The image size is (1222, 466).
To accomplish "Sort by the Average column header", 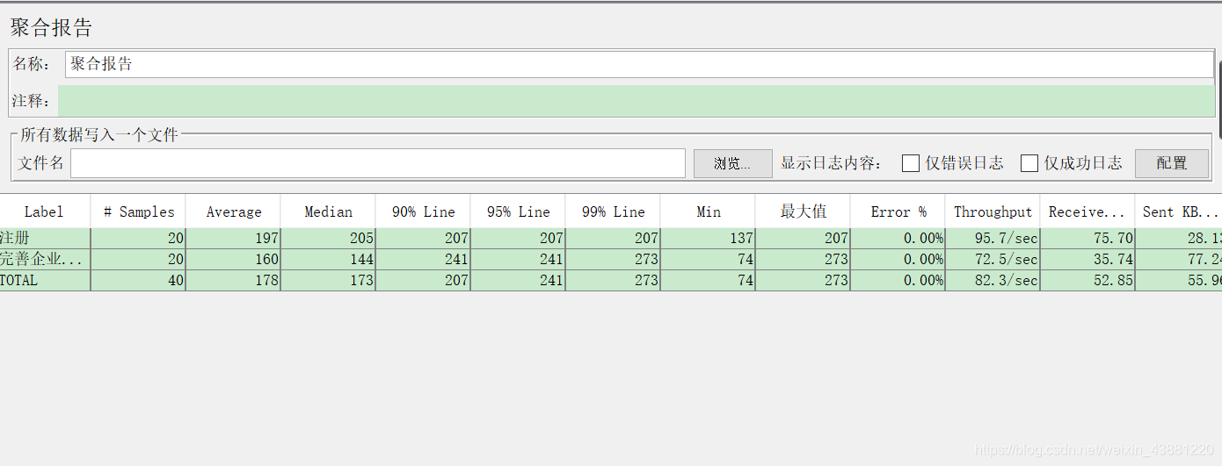I will 234,211.
